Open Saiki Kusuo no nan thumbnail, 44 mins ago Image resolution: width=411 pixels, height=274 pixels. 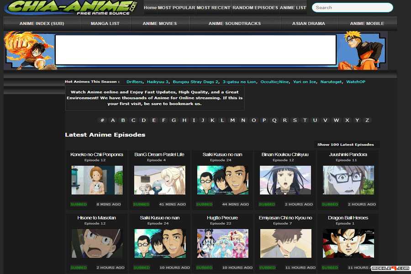click(222, 180)
